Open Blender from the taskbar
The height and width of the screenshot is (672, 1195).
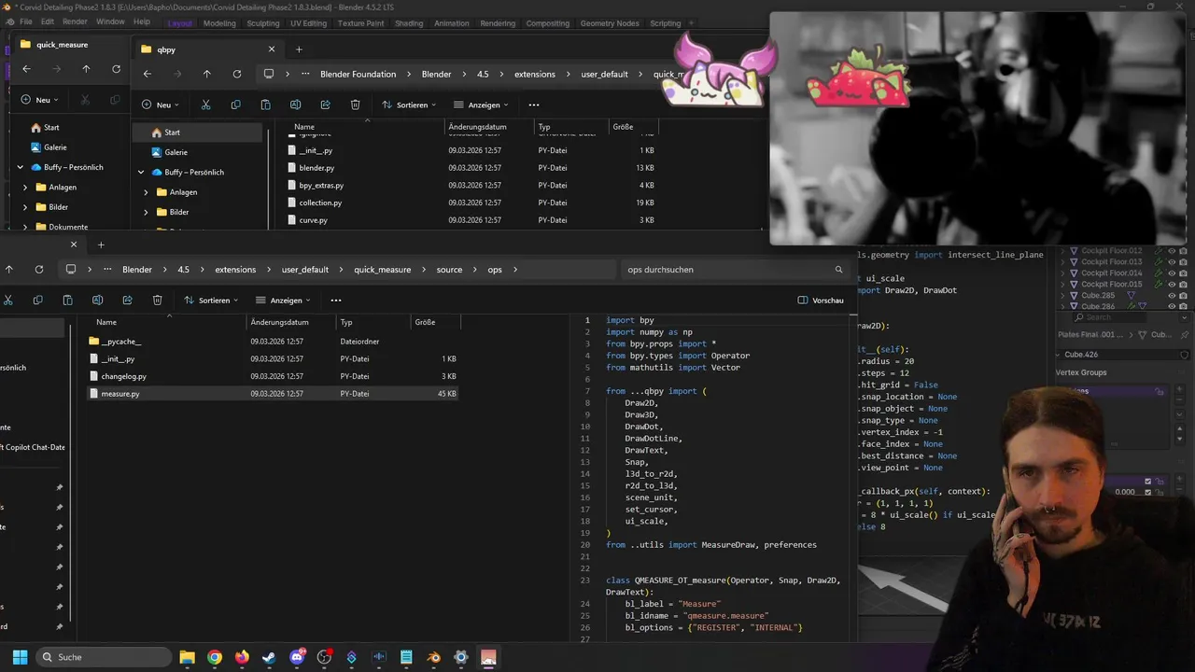[x=433, y=657]
